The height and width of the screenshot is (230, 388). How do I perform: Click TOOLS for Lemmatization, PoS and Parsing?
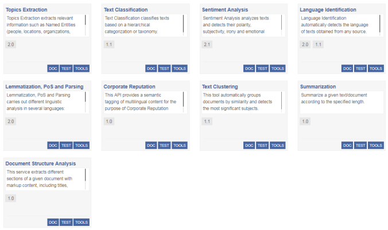tap(82, 145)
